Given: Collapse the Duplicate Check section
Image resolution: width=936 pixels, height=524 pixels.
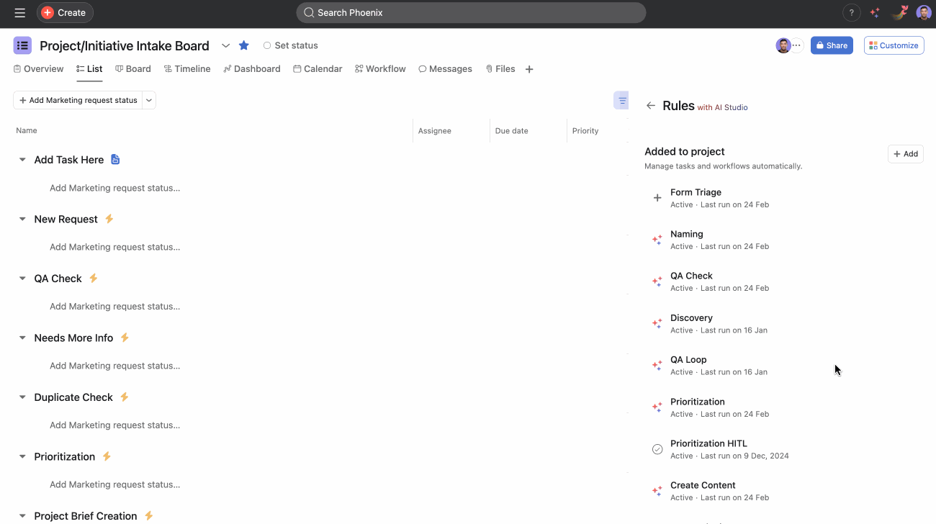Looking at the screenshot, I should 22,397.
